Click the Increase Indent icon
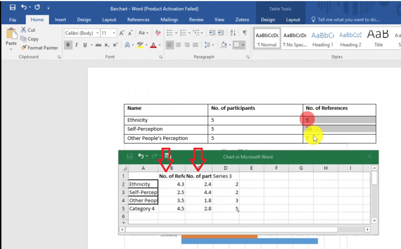Screen dimensions: 401x249 tap(222, 33)
